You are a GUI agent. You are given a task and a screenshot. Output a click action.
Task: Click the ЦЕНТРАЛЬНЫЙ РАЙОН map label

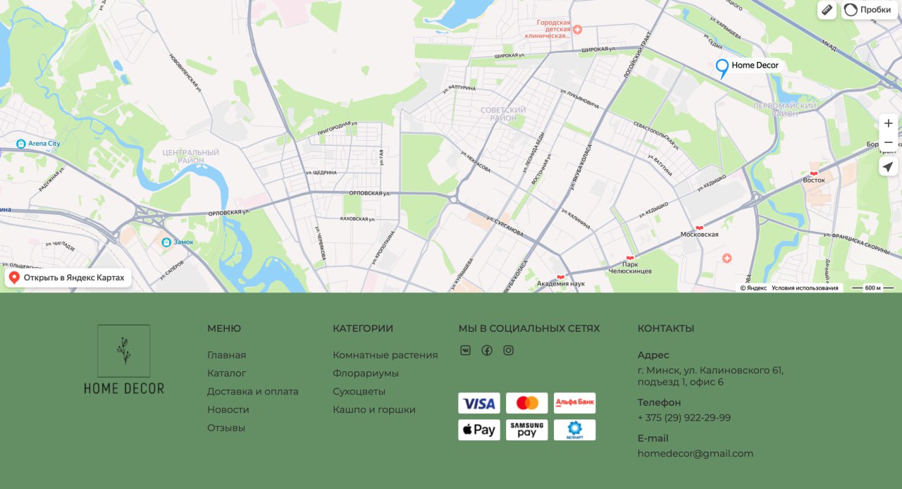pos(190,156)
